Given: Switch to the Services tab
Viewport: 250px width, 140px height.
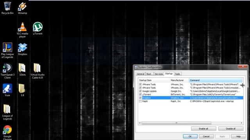Looking at the screenshot, I should 159,74.
